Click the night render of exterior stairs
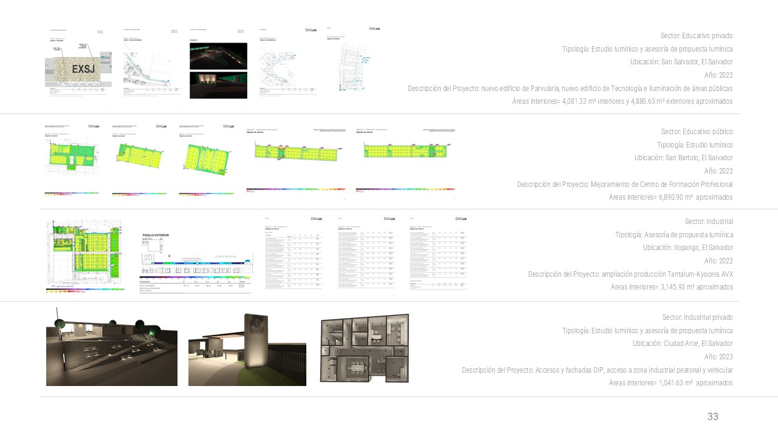This screenshot has height=437, width=778. [x=112, y=351]
